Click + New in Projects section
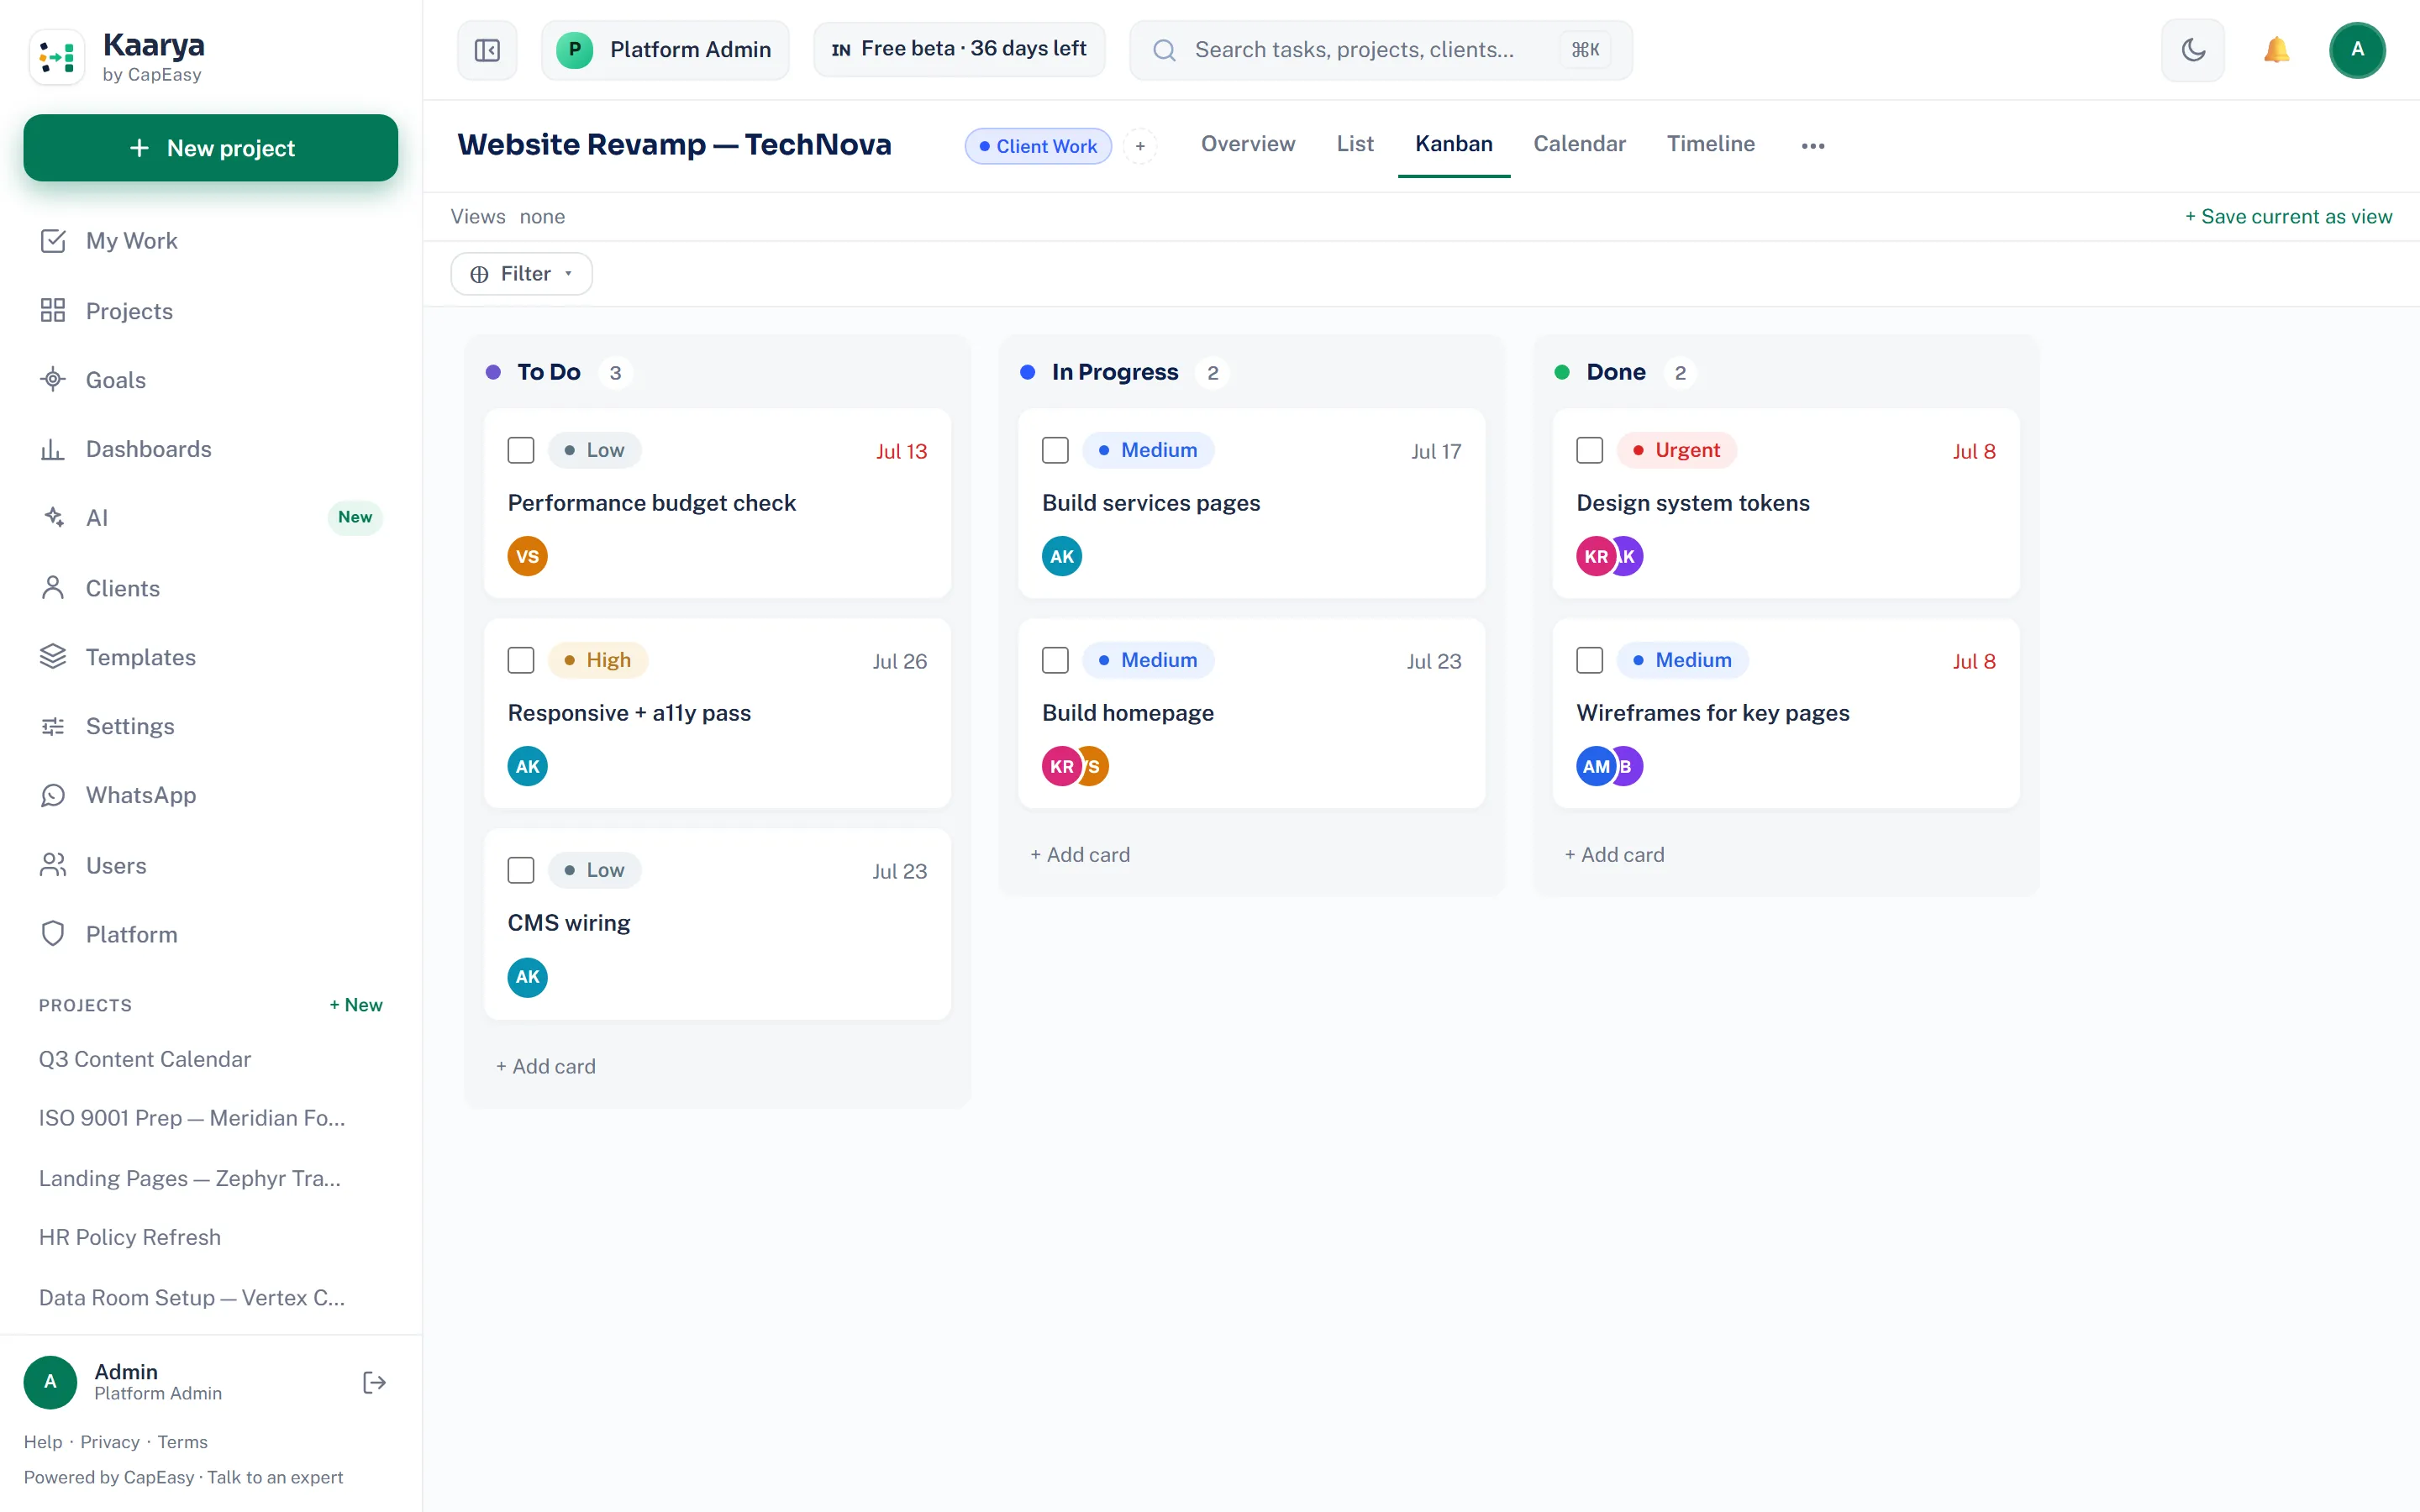Screen dimensions: 2420x1512 pyautogui.click(x=356, y=1005)
